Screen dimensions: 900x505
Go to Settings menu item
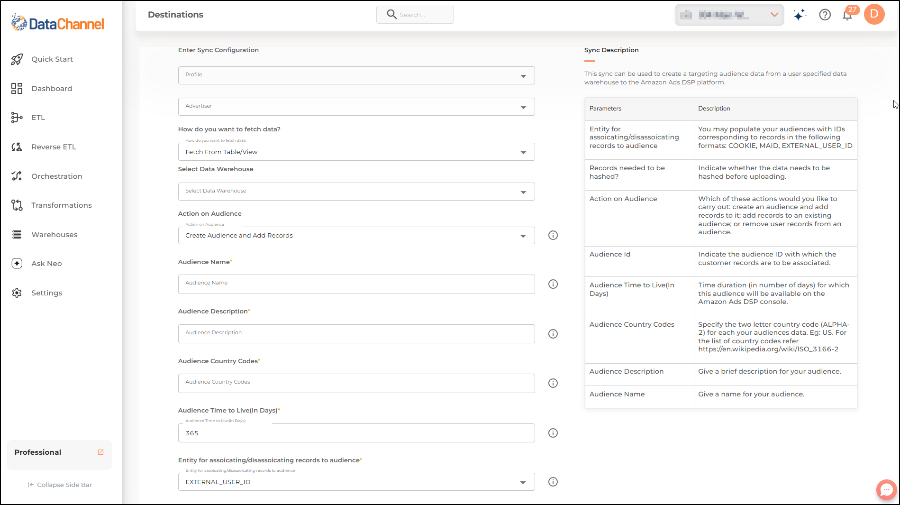(46, 293)
